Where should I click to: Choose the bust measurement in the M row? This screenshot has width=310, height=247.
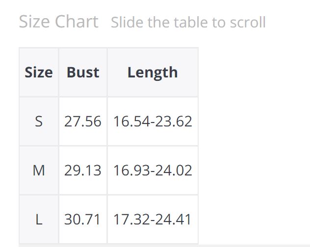(83, 170)
